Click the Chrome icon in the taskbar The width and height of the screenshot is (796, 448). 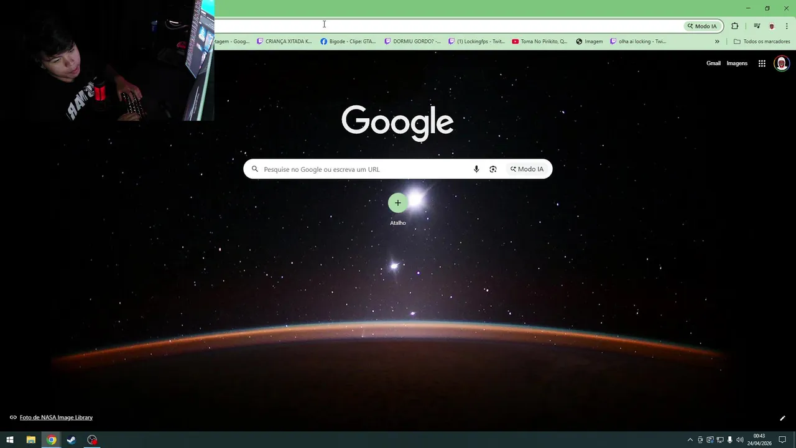pyautogui.click(x=52, y=440)
